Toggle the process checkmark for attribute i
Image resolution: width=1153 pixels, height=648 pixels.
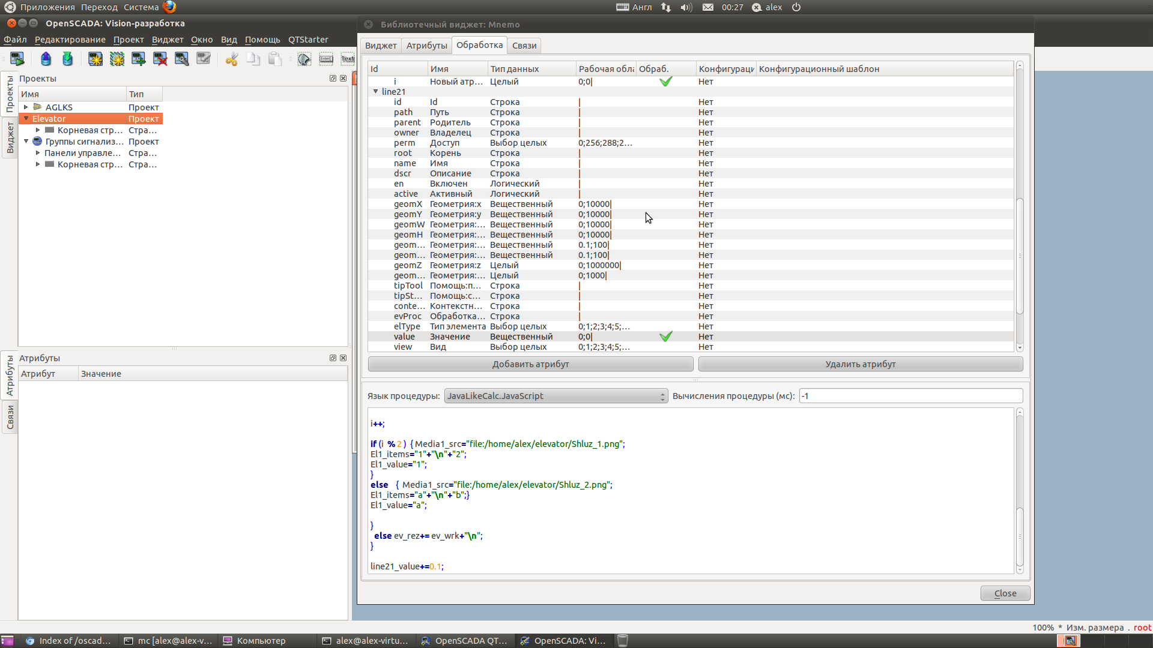(665, 82)
